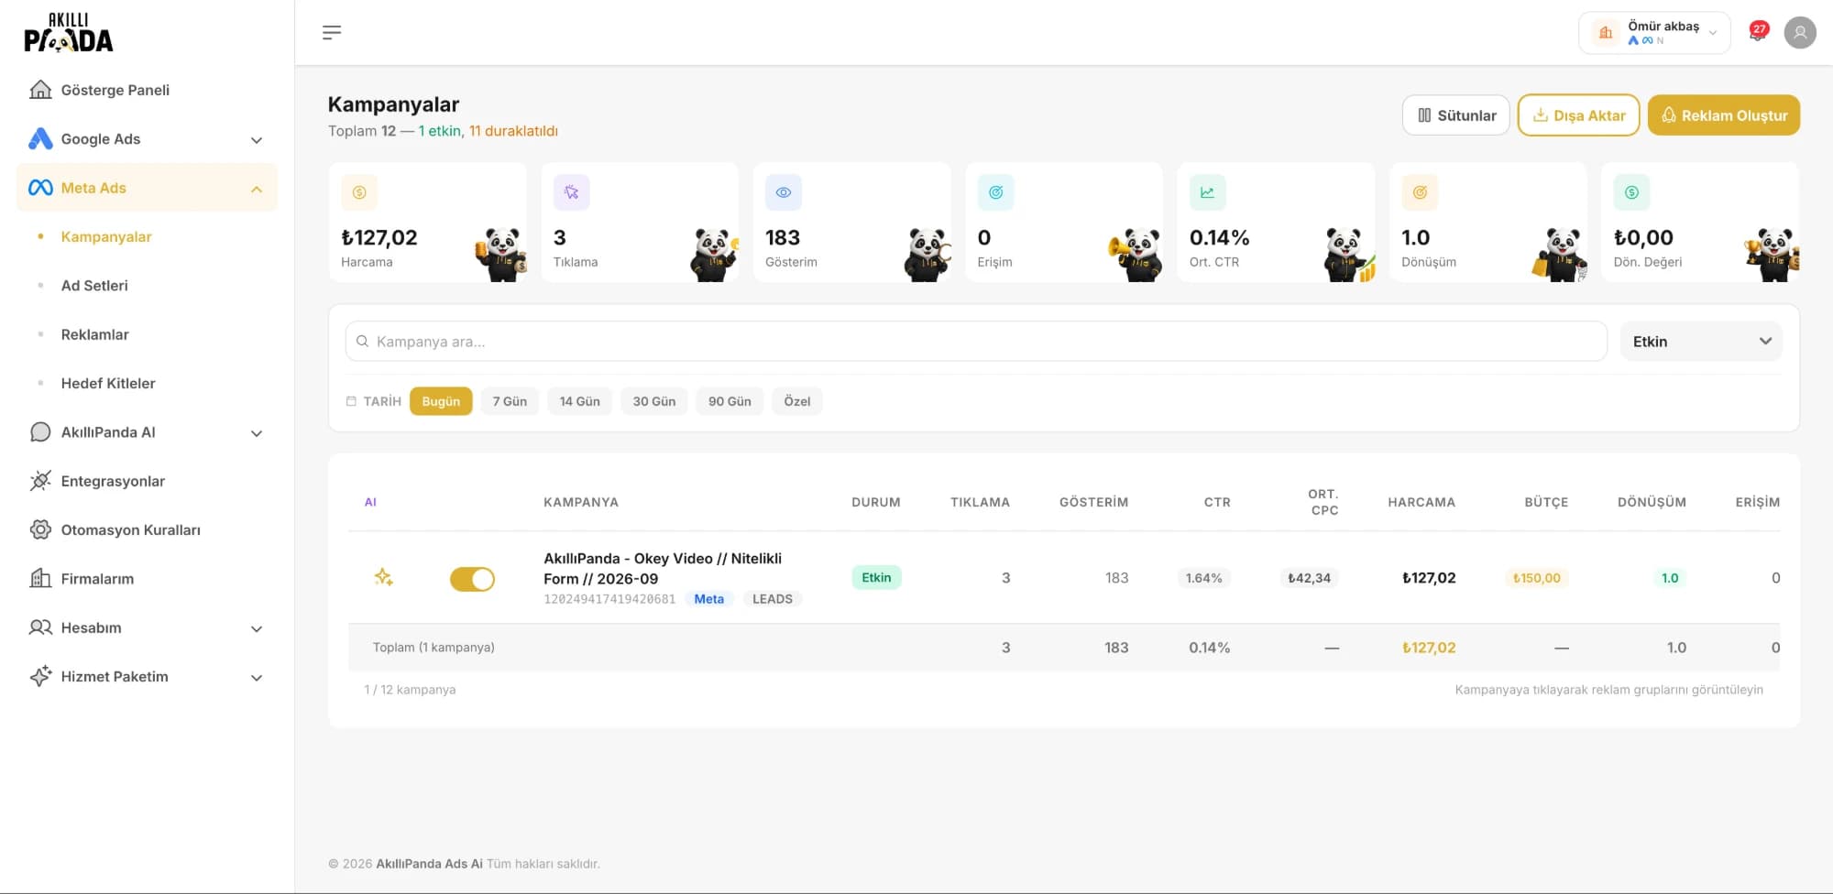
Task: Click the Ort. CTR chart icon
Action: pos(1208,192)
